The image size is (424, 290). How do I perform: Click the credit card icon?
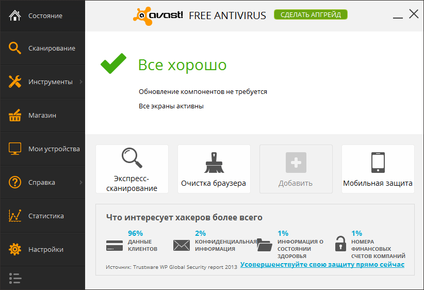pos(115,245)
